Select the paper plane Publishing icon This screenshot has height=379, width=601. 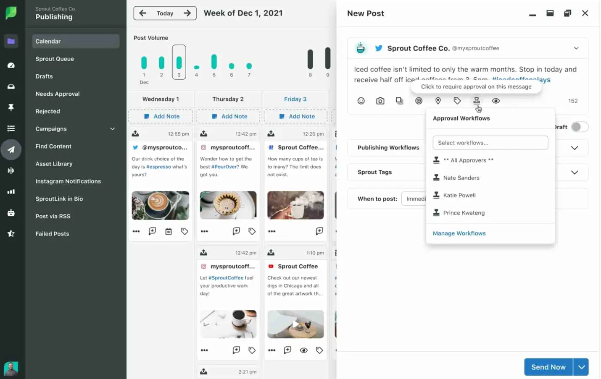[x=11, y=149]
